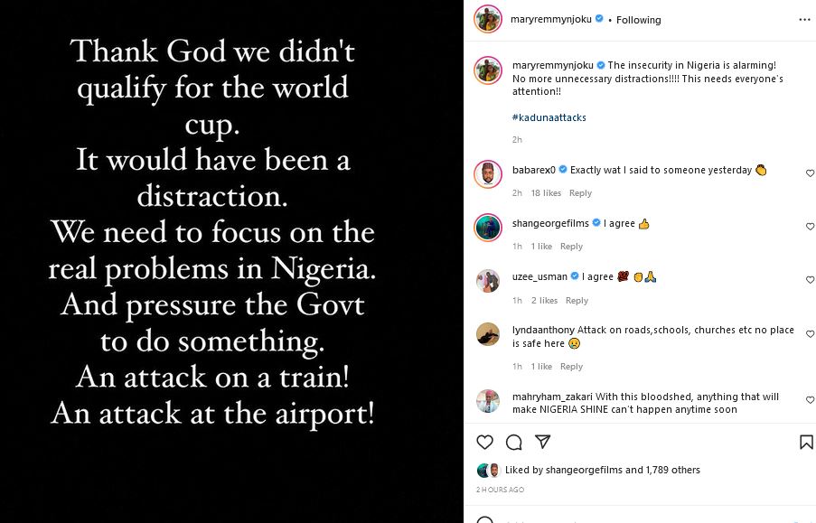Like the post with the heart icon

click(485, 442)
